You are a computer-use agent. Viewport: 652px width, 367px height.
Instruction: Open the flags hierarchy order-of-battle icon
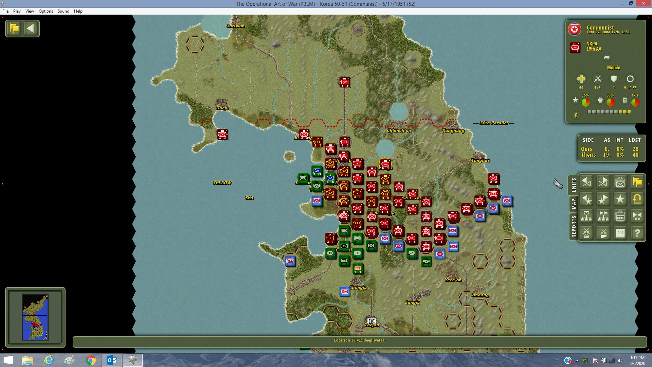(603, 216)
